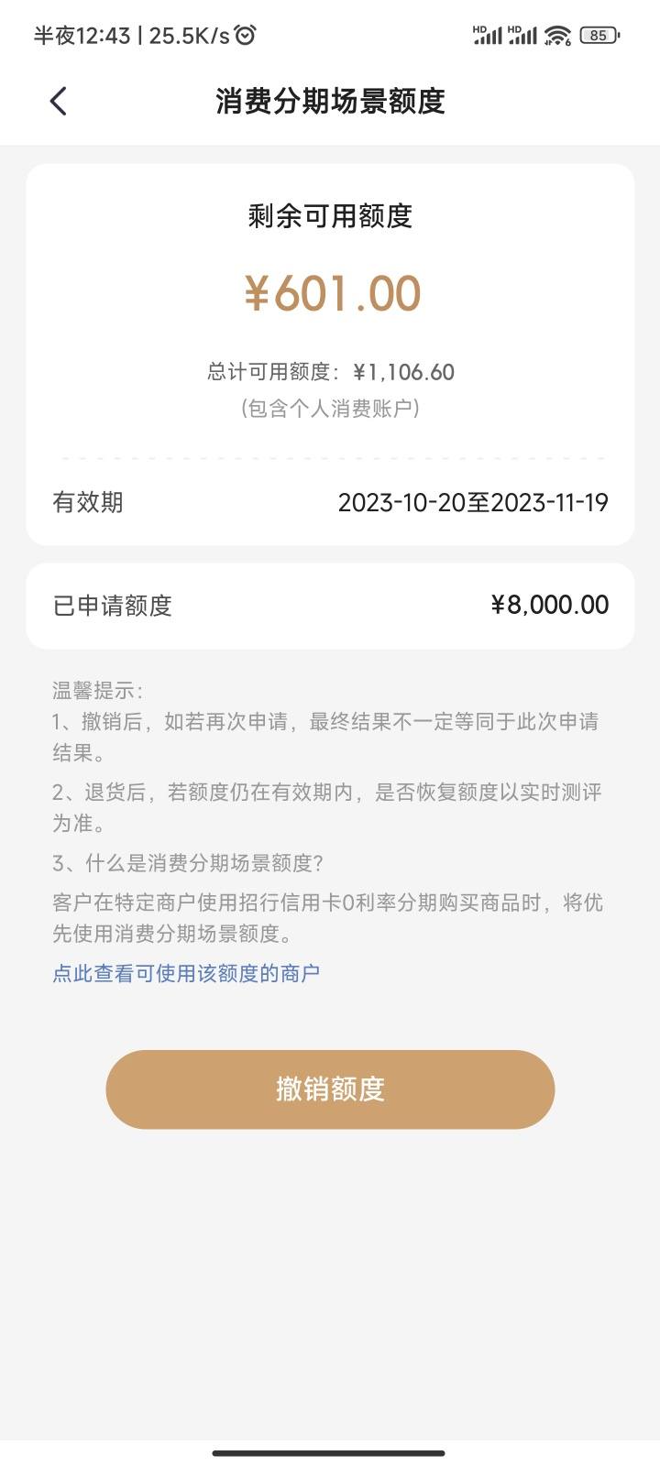Tap the alarm clock status icon

[x=245, y=36]
